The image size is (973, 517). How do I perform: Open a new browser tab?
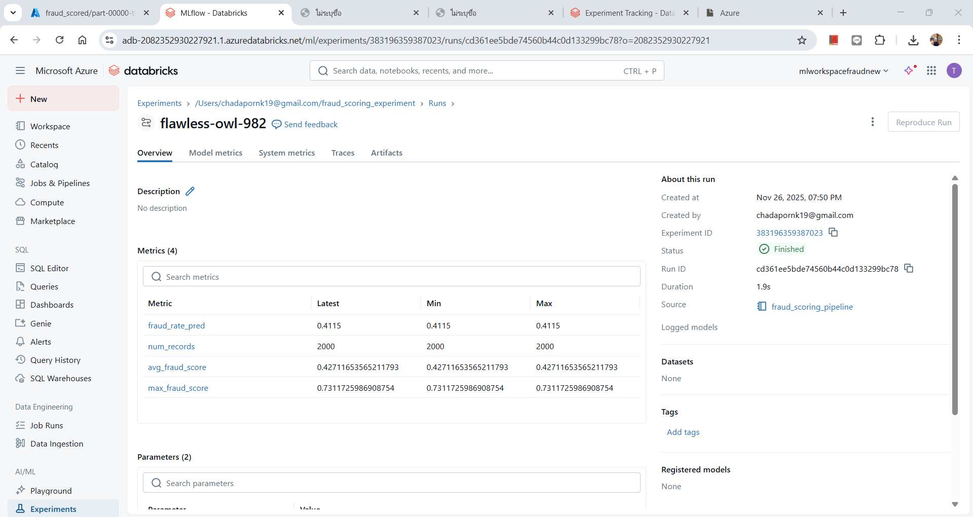coord(843,13)
